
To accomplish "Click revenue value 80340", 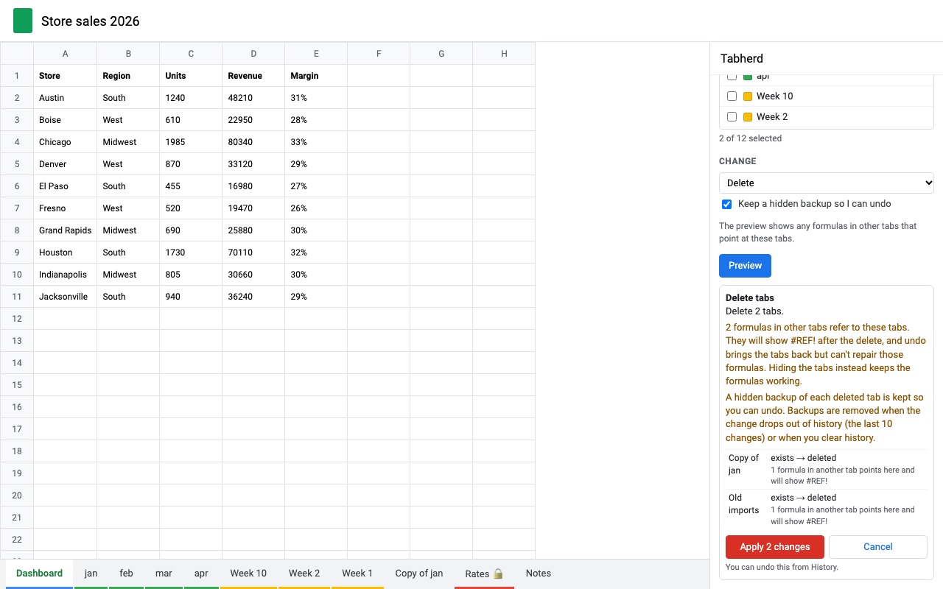I will (x=253, y=142).
